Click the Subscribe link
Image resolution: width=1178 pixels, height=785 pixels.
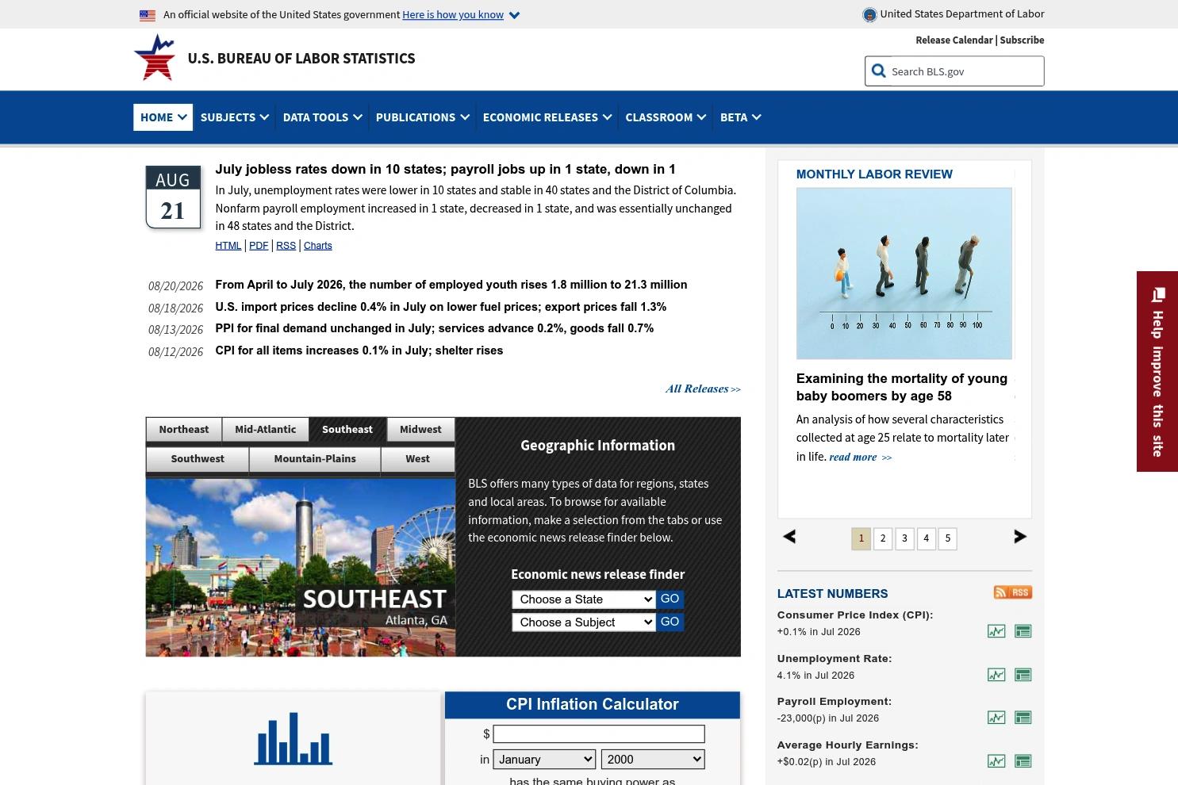click(1022, 40)
